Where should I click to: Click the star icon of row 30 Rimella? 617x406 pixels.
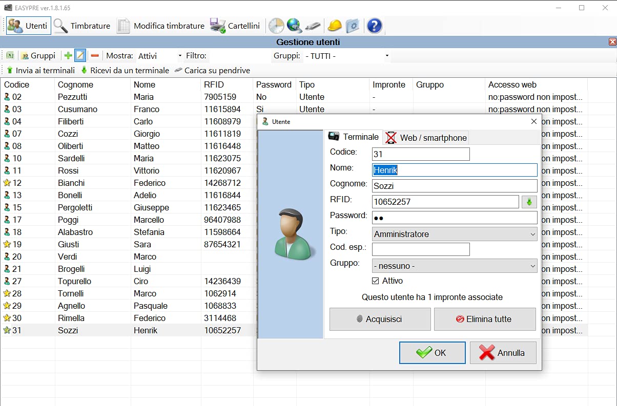[7, 318]
